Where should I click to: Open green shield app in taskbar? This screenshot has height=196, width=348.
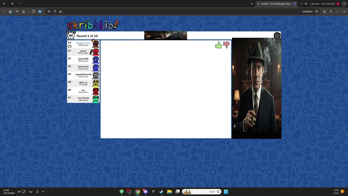coord(122,192)
